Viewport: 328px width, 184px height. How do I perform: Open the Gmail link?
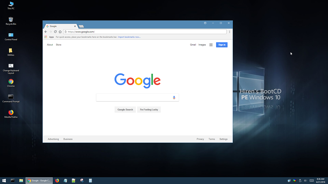(193, 45)
